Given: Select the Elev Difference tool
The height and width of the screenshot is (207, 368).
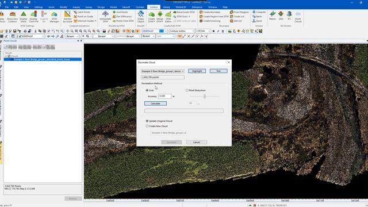Looking at the screenshot, I should click(122, 17).
